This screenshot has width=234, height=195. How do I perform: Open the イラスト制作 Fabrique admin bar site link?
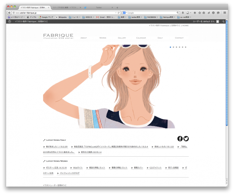click(x=31, y=21)
